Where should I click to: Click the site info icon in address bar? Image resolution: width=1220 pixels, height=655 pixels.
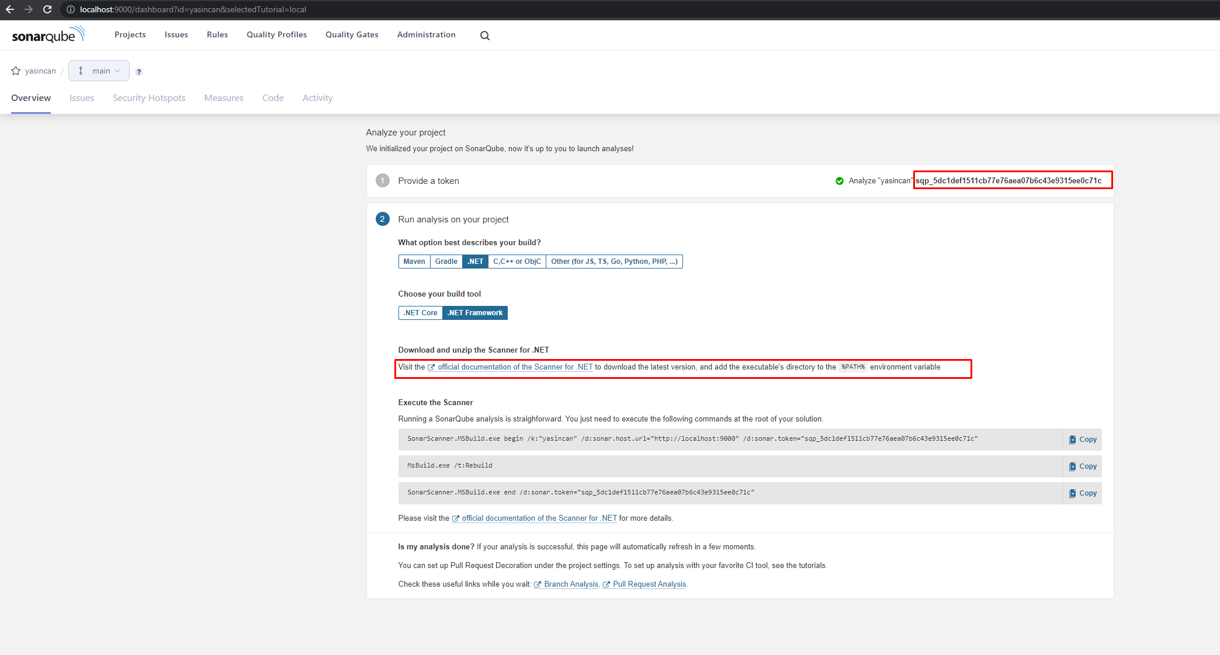coord(70,9)
